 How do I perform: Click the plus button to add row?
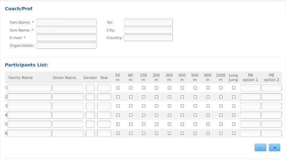(274, 148)
